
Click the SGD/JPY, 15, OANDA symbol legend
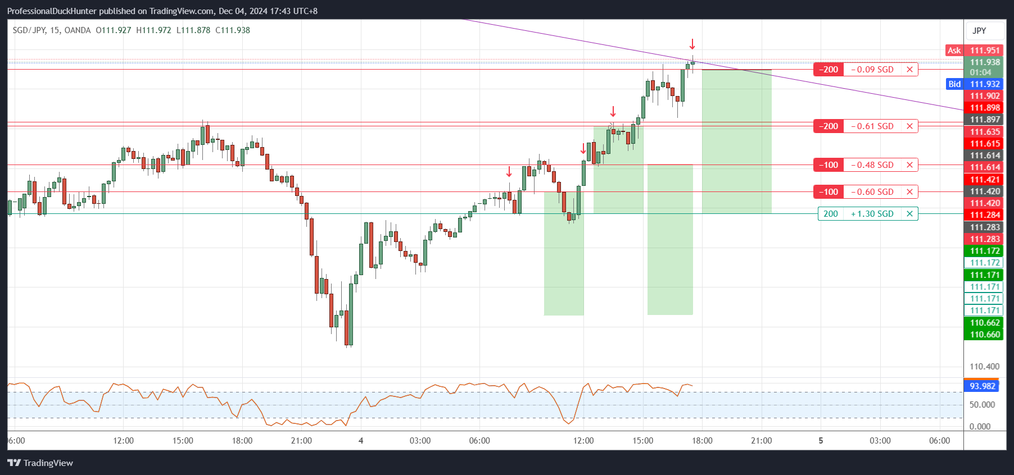click(x=52, y=30)
